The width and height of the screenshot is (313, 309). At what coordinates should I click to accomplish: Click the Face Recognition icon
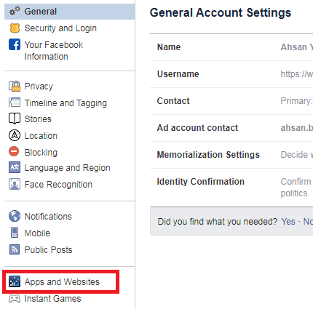point(15,184)
